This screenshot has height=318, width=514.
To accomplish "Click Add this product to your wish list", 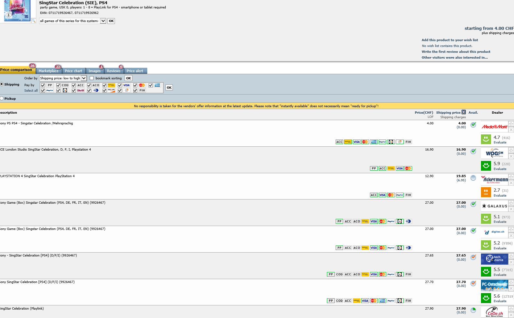I will pyautogui.click(x=450, y=40).
